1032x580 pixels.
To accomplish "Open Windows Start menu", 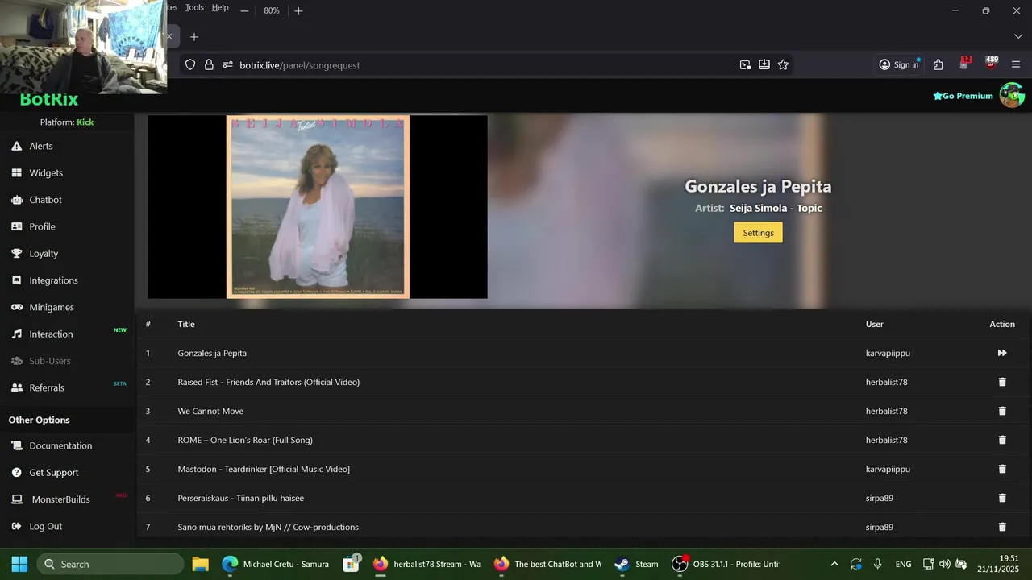I will point(19,564).
